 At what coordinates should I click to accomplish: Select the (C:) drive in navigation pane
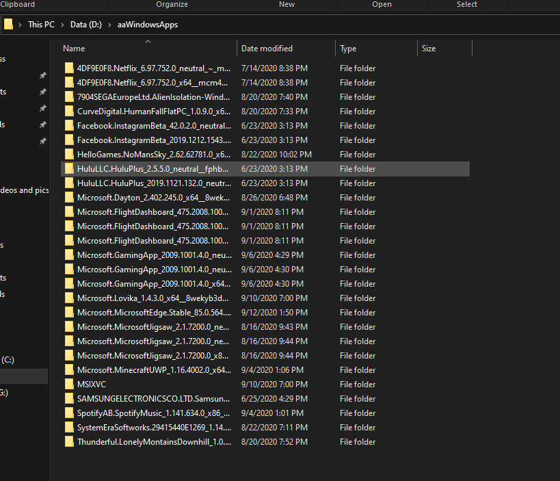tap(8, 359)
